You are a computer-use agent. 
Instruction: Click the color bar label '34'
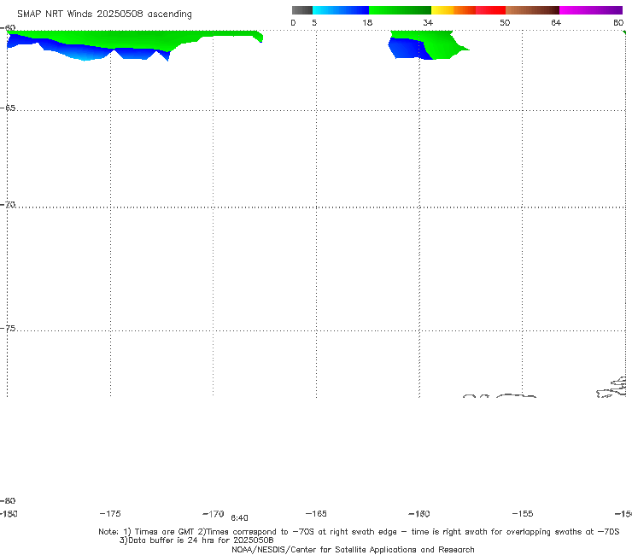[428, 22]
